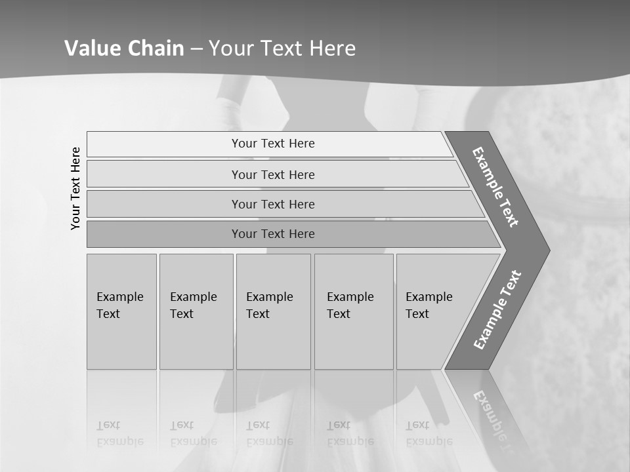630x472 pixels.
Task: Click the lightest top "Your Text Here" bar
Action: point(269,144)
